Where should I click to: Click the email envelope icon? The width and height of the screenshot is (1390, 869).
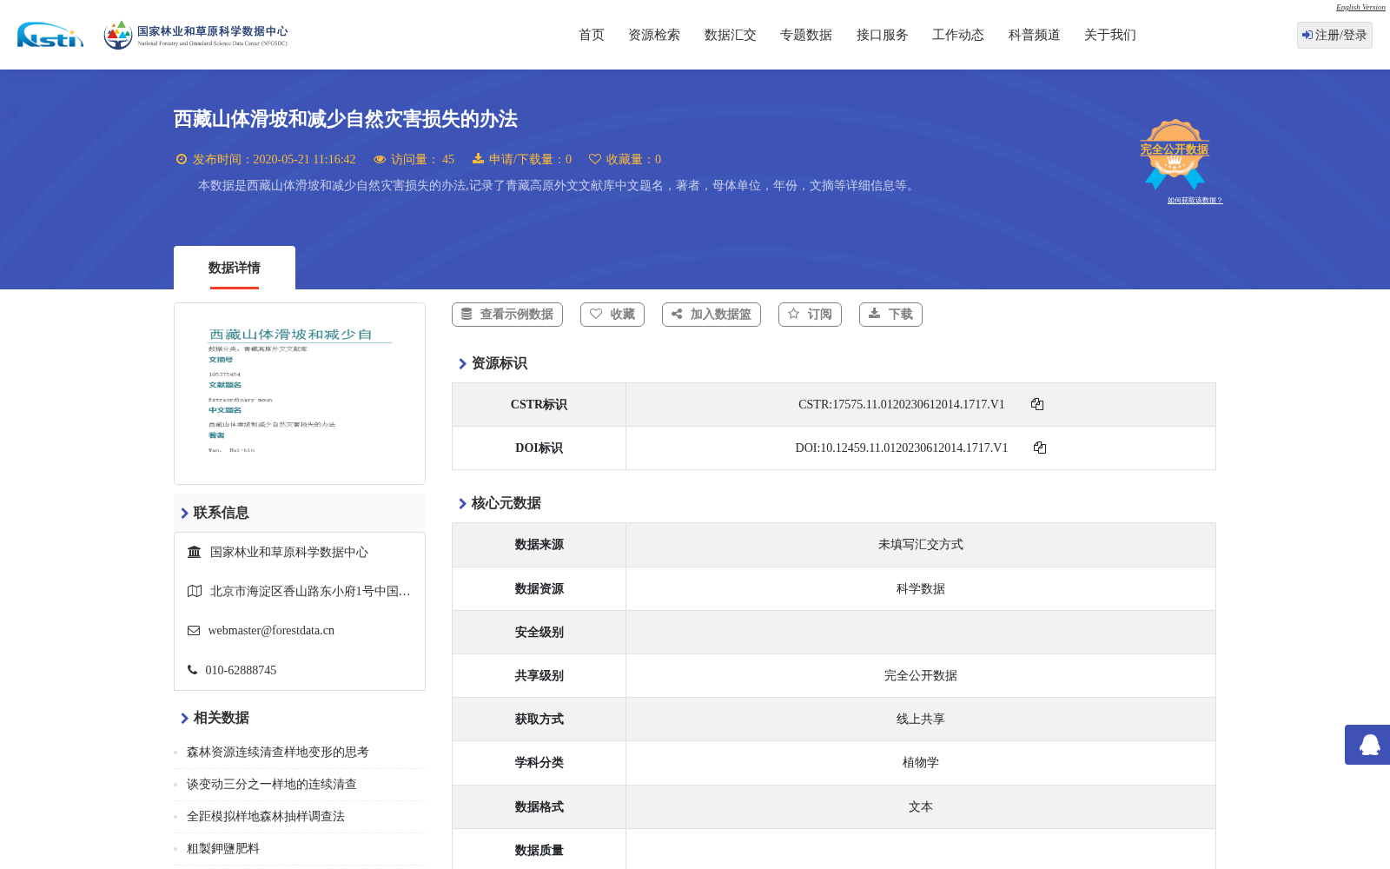tap(194, 631)
